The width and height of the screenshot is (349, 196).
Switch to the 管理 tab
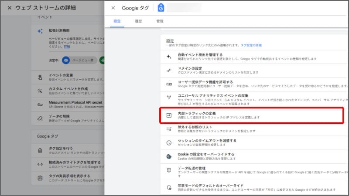pyautogui.click(x=160, y=21)
